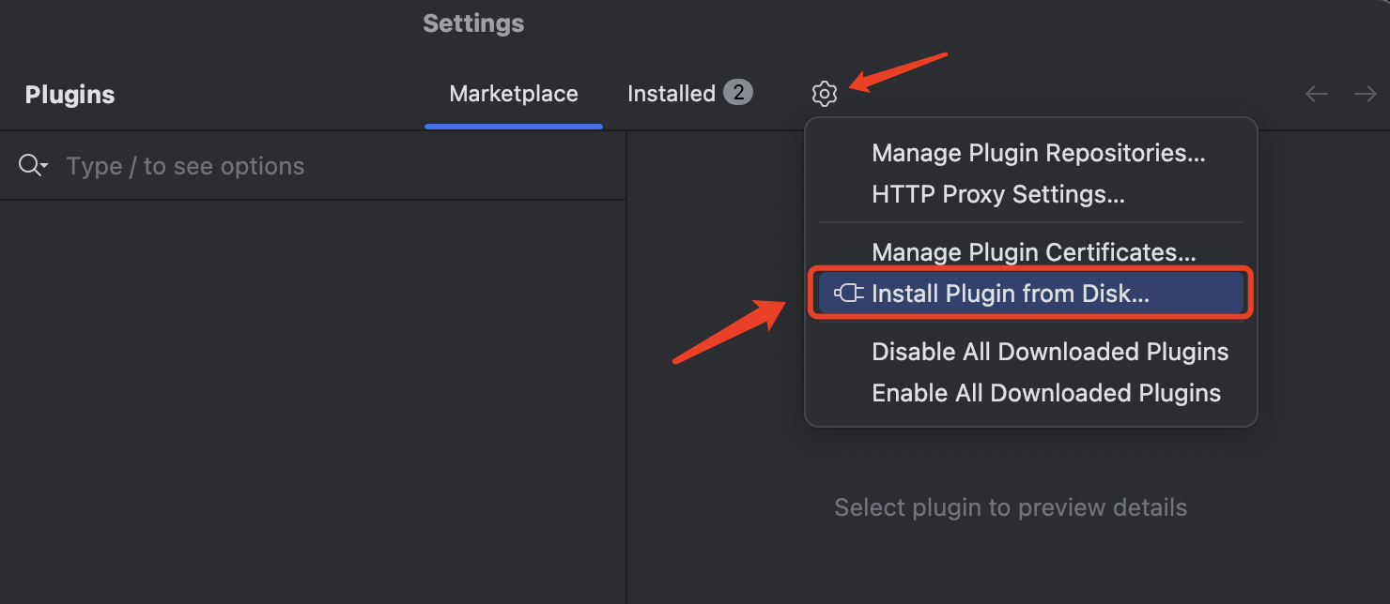Click the forward navigation arrow
This screenshot has height=604, width=1390.
pos(1365,94)
